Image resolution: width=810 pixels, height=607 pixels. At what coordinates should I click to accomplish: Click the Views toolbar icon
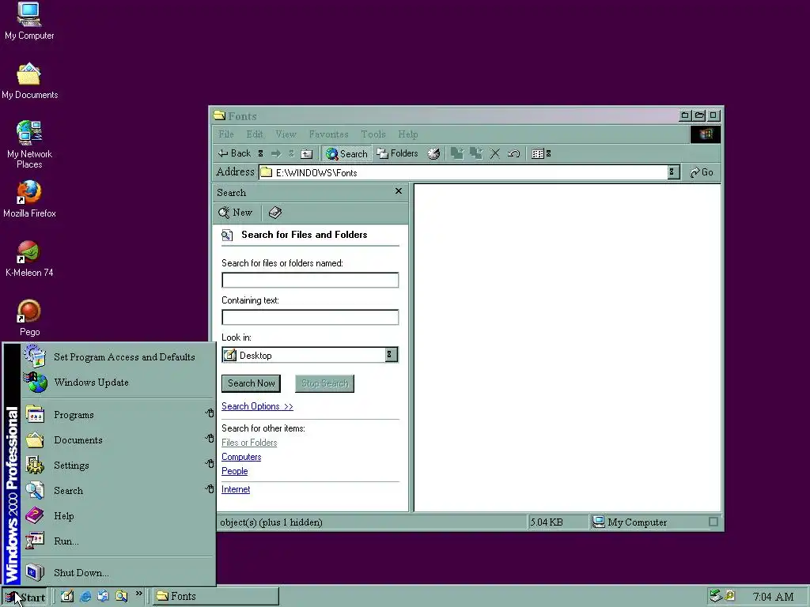pyautogui.click(x=538, y=153)
